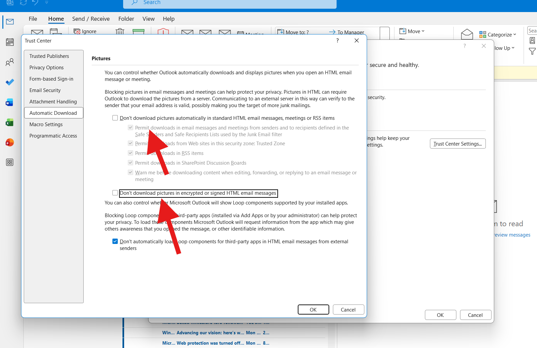Switch to the View ribbon tab
The image size is (537, 348).
pyautogui.click(x=149, y=19)
